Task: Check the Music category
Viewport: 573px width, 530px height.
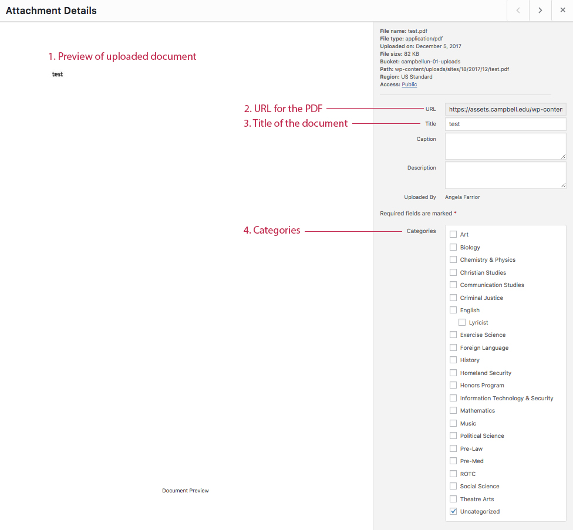Action: [453, 423]
